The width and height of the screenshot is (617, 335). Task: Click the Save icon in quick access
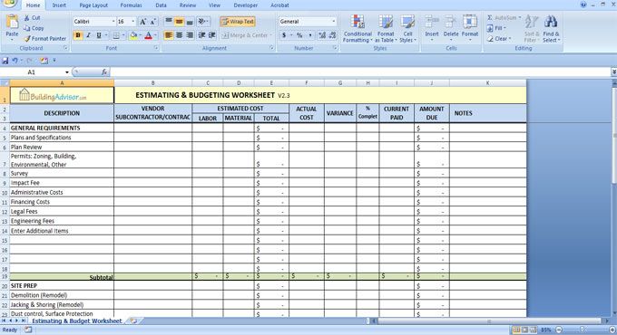point(5,61)
